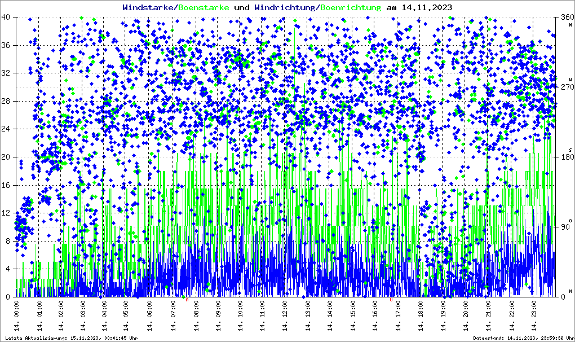575x342 pixels.
Task: Click the '14. 04:00' time axis label
Action: 104,316
